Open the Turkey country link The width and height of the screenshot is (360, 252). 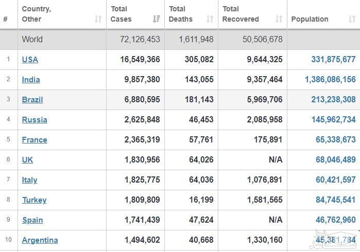pyautogui.click(x=34, y=200)
